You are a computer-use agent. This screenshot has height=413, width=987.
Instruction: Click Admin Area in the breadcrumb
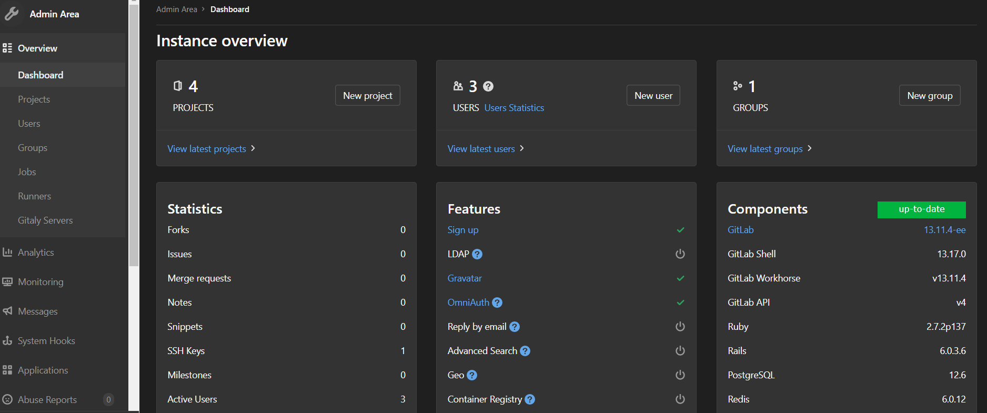coord(177,9)
